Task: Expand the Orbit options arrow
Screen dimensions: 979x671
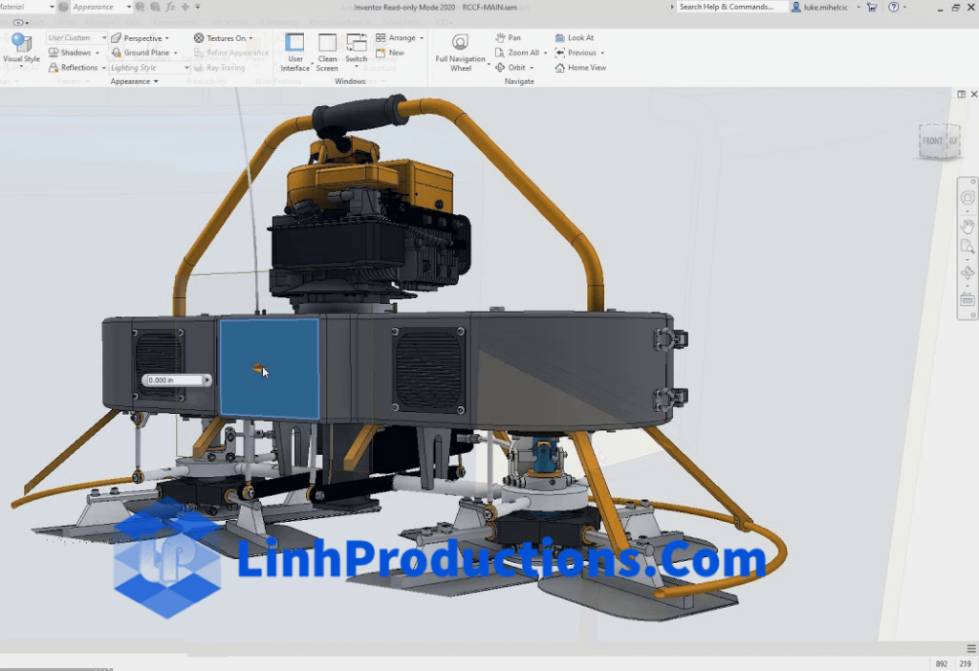Action: click(532, 68)
